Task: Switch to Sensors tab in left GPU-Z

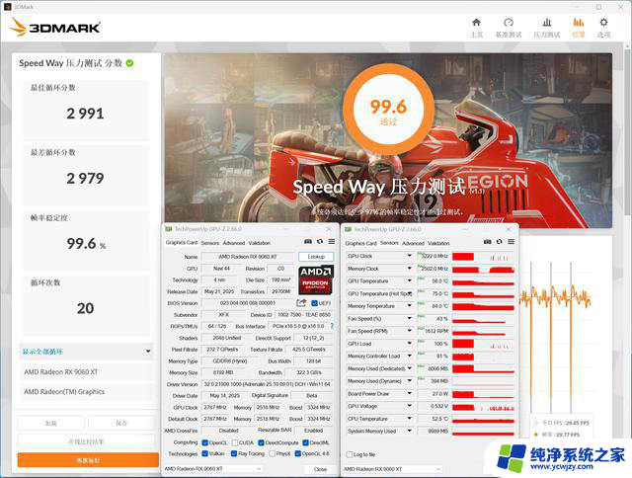Action: click(x=210, y=243)
